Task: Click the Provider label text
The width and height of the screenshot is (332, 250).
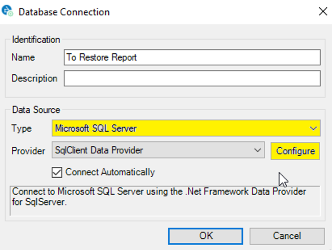Action: click(x=28, y=151)
